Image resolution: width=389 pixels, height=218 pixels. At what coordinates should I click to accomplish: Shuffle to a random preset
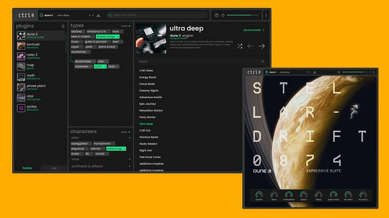pos(240,46)
